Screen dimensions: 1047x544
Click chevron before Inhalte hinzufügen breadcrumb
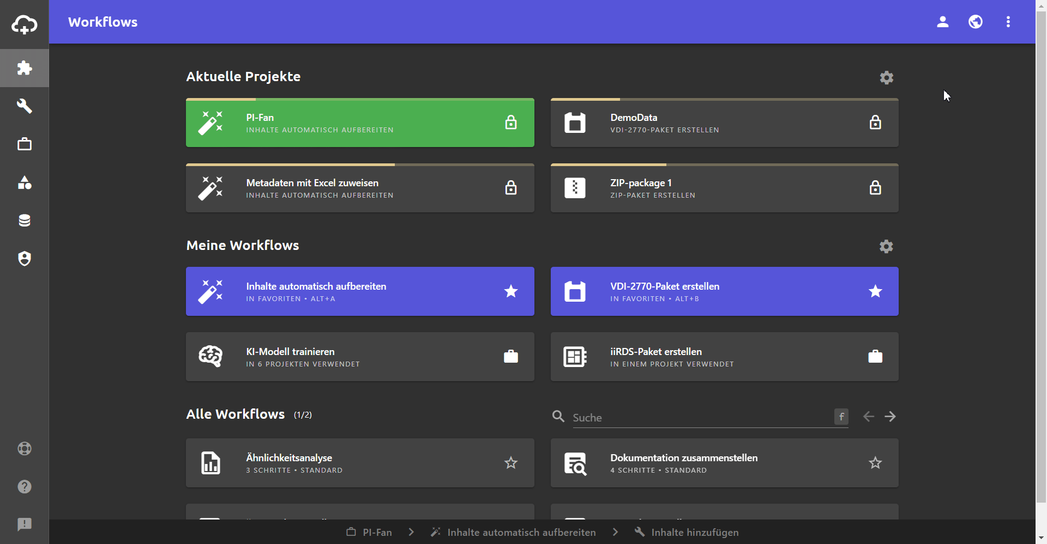pos(615,532)
